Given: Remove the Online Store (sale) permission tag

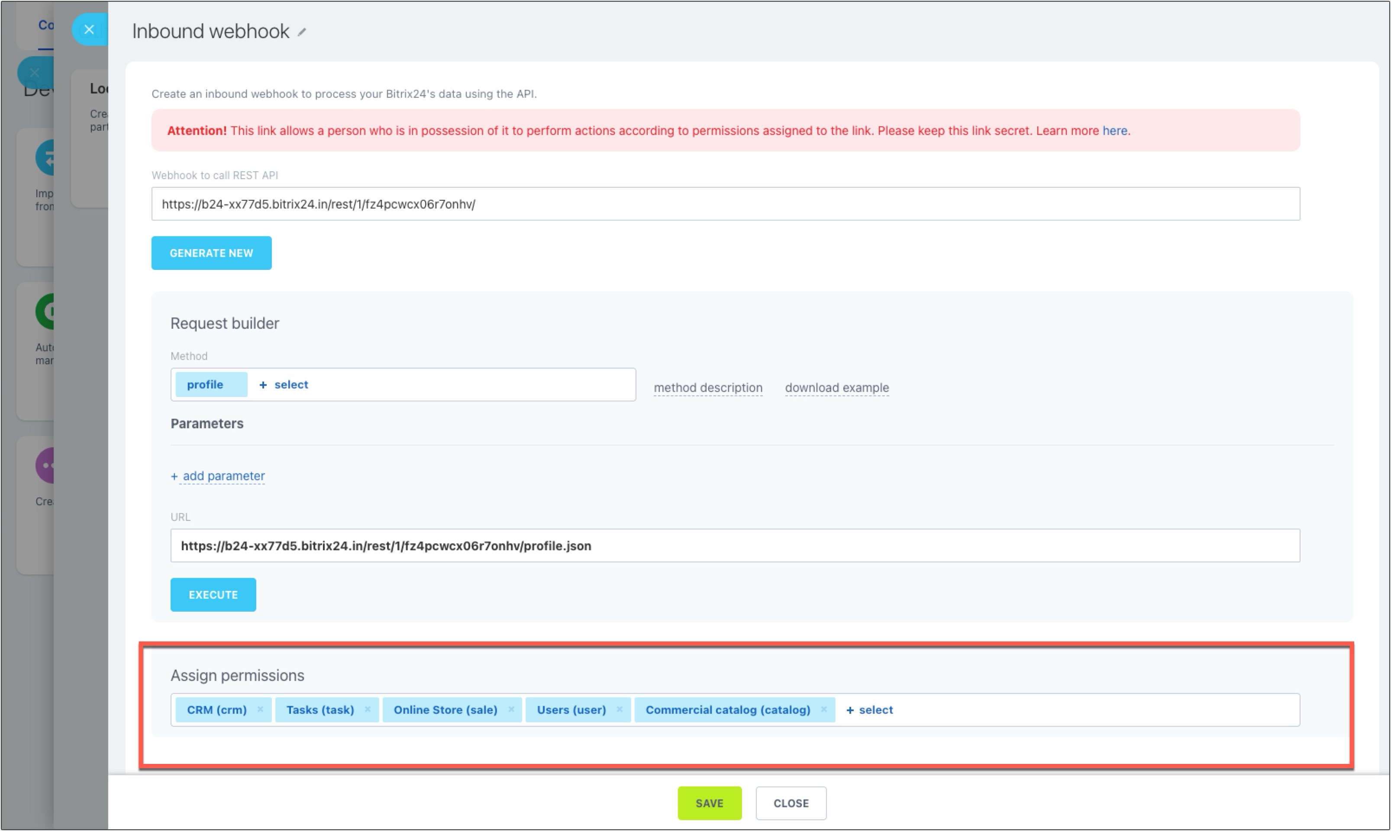Looking at the screenshot, I should tap(511, 709).
